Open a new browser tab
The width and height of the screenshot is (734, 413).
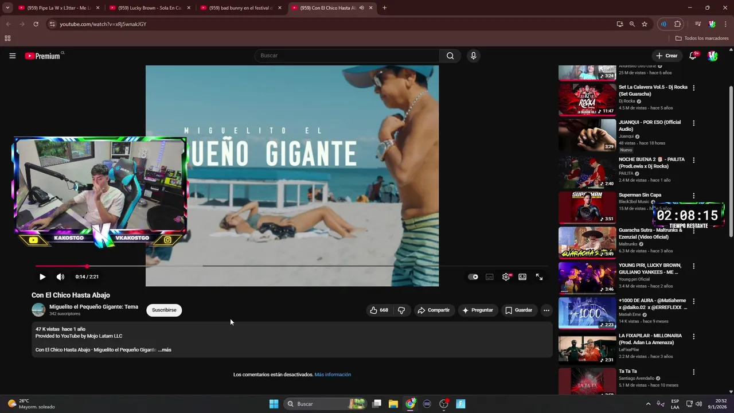[x=384, y=8]
